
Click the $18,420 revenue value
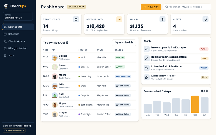(x=95, y=26)
